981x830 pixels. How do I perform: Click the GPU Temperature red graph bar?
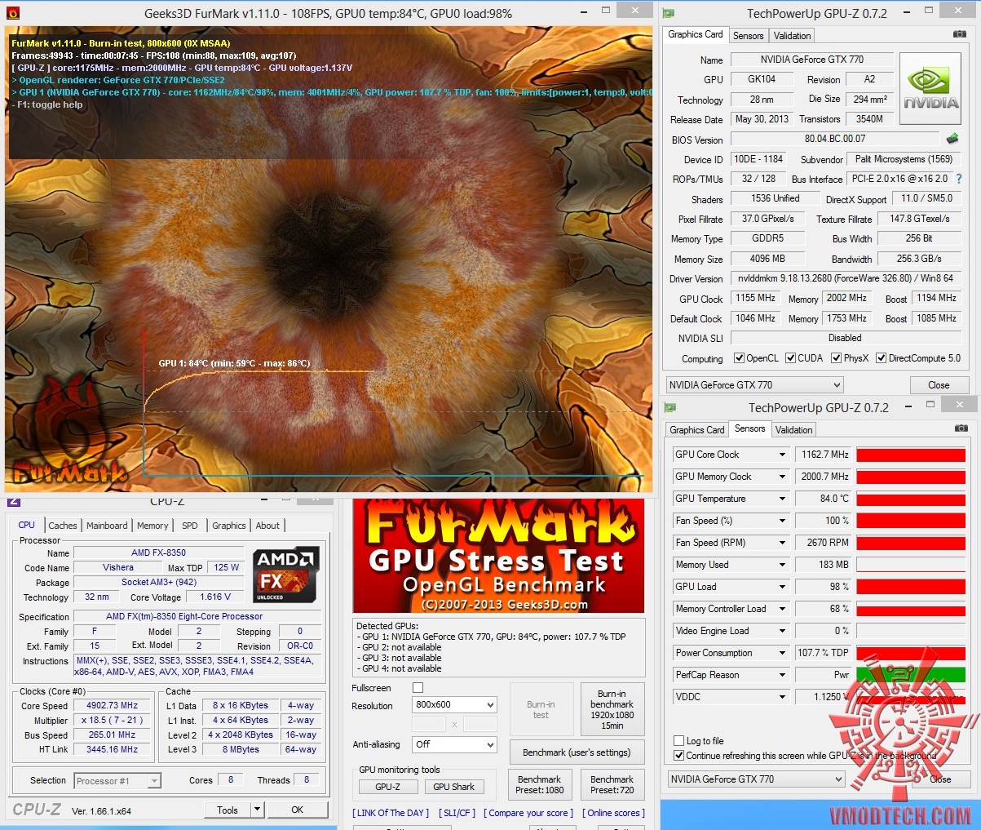[x=911, y=499]
